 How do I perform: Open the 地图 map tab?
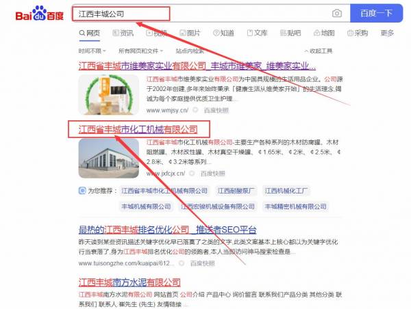point(323,33)
